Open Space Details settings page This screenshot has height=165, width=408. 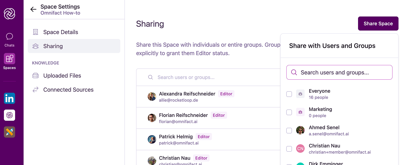[74, 32]
